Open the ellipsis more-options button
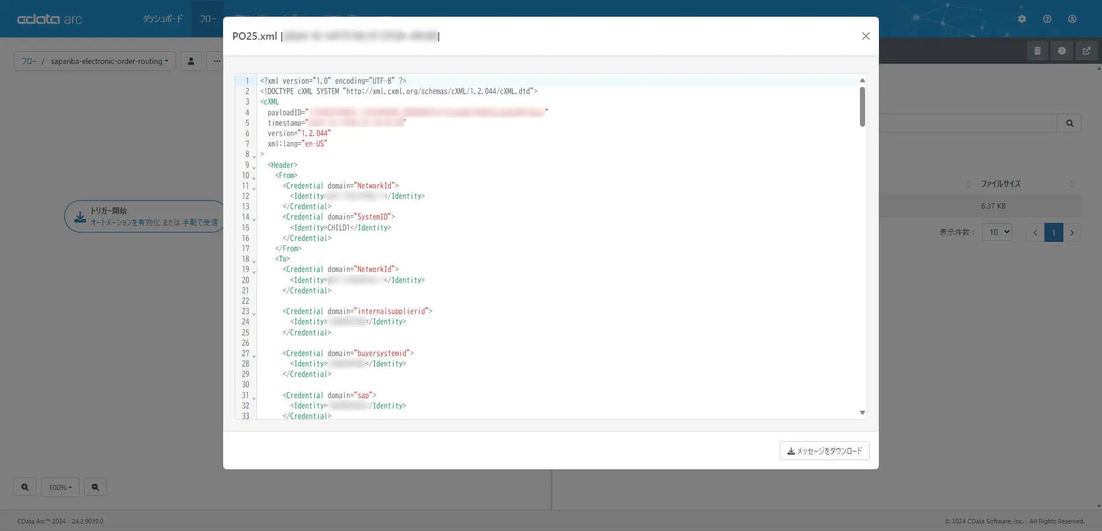 tap(217, 61)
